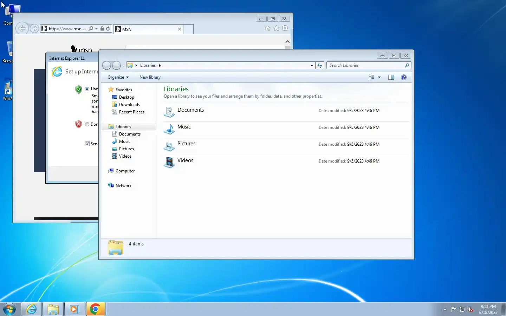The height and width of the screenshot is (316, 506).
Task: Click the Explorer back navigation button
Action: point(107,65)
